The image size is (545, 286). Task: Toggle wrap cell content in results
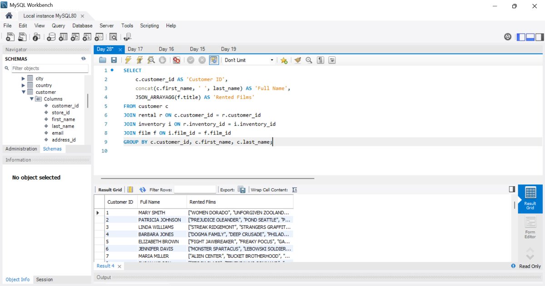294,190
